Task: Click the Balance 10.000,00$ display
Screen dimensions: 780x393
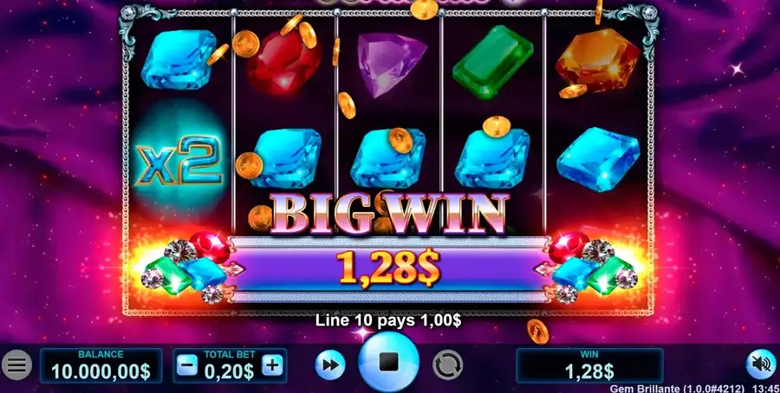Action: tap(101, 365)
